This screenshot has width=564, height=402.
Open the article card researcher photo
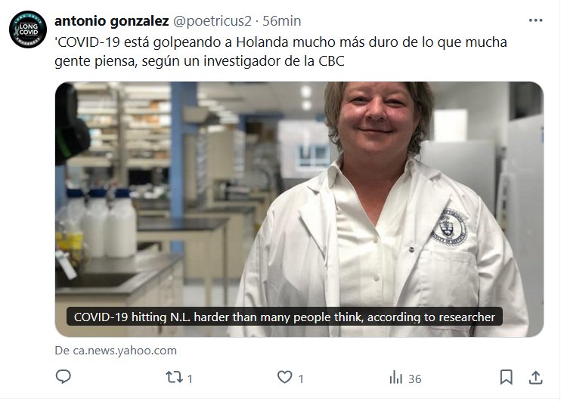[x=299, y=209]
